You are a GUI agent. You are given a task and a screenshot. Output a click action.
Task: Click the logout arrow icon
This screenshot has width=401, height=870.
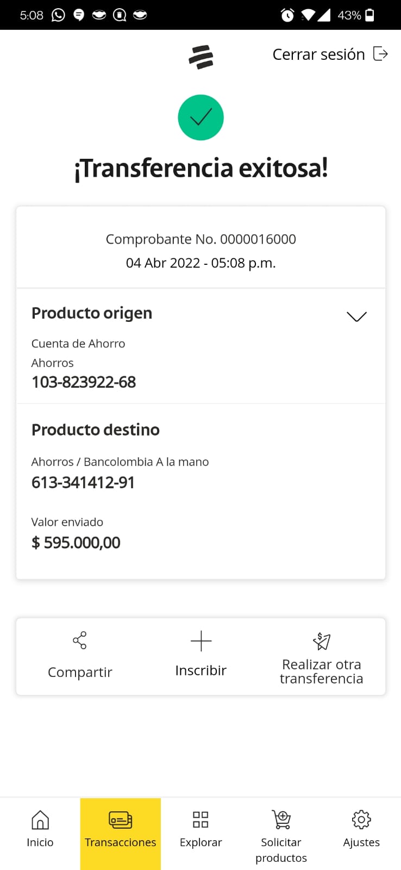(x=380, y=54)
